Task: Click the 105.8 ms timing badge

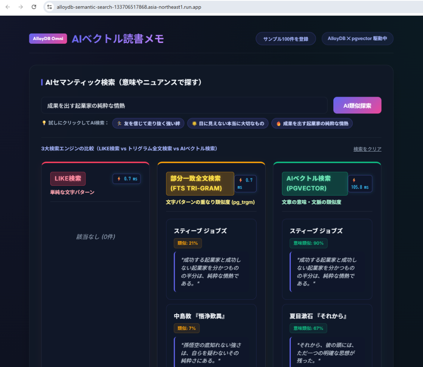Action: 360,184
